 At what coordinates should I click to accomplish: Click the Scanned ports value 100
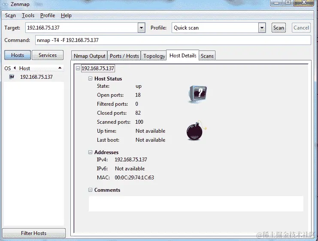click(x=139, y=122)
